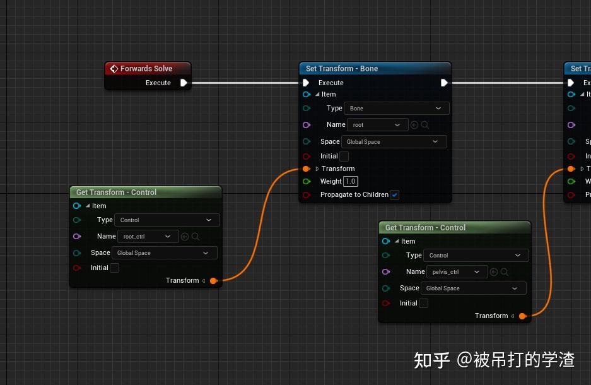Click the green Weight pin on Set Transform - Bone
591x385 pixels.
307,182
